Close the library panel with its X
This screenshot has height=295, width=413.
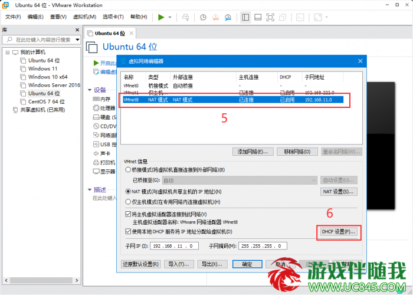(77, 29)
